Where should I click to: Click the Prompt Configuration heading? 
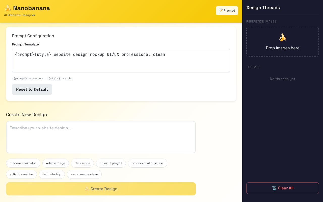pyautogui.click(x=33, y=36)
